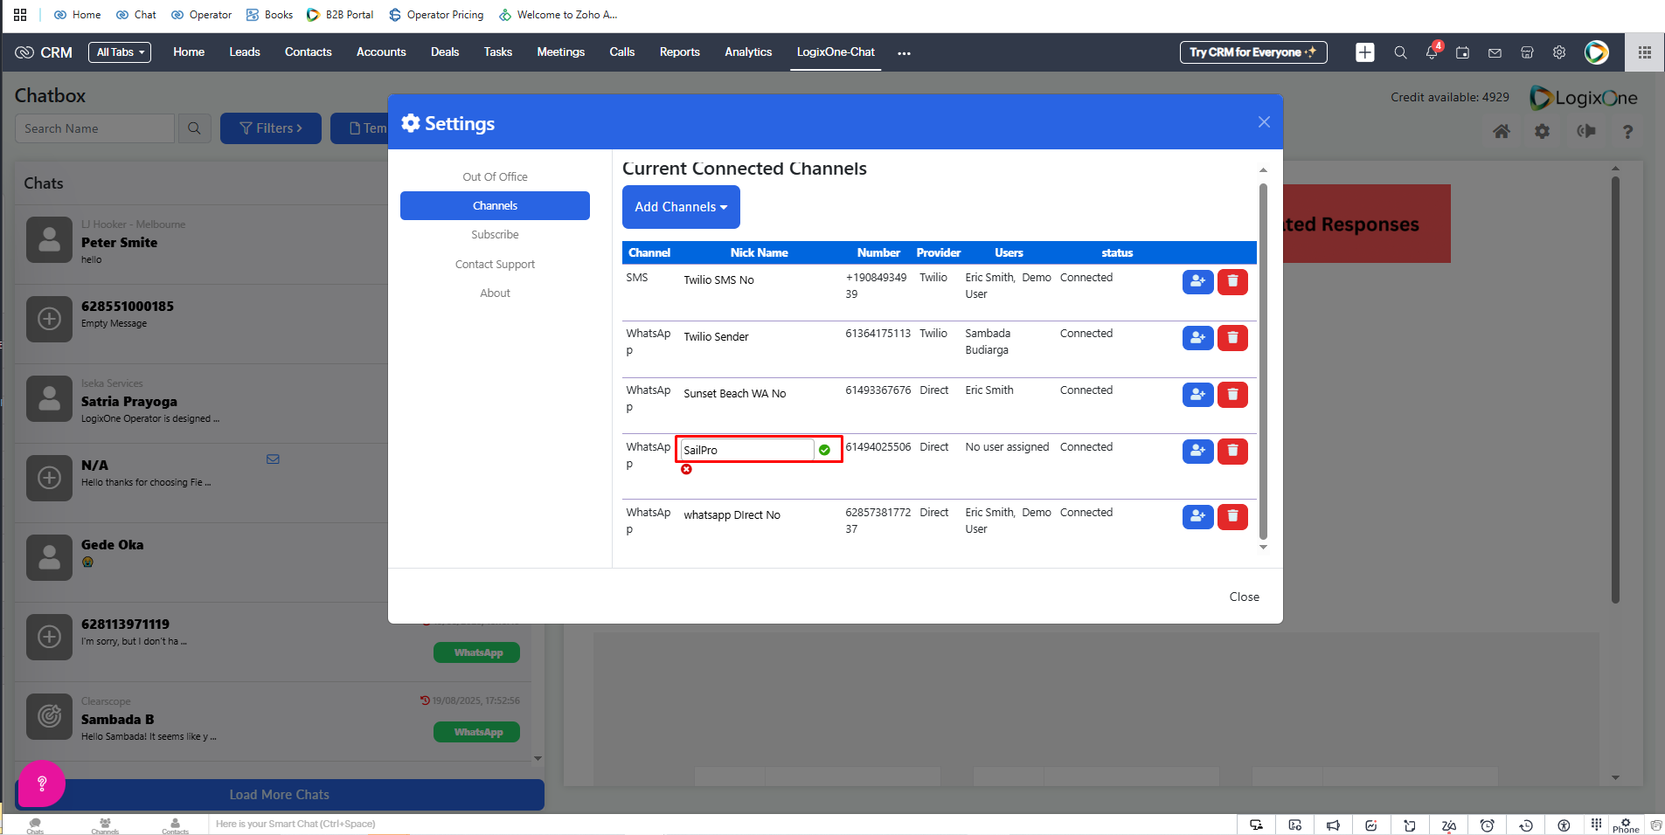Open the CRM calendar icon
This screenshot has width=1665, height=835.
coord(1463,52)
